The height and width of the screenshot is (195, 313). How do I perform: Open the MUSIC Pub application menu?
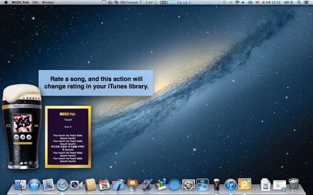(20, 2)
